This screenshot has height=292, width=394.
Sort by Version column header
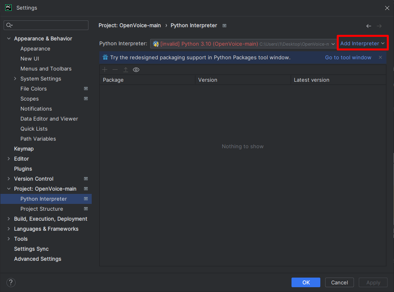243,80
